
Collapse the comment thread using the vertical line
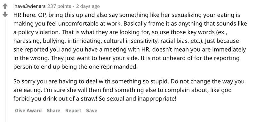5,70
